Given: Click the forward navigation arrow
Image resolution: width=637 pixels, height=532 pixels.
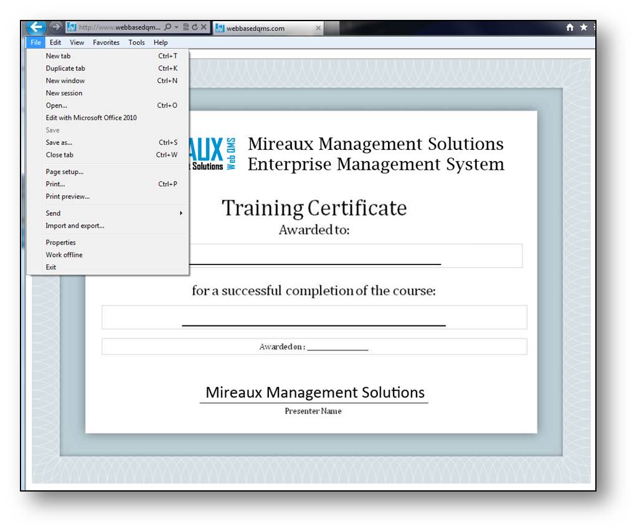Looking at the screenshot, I should click(x=55, y=27).
